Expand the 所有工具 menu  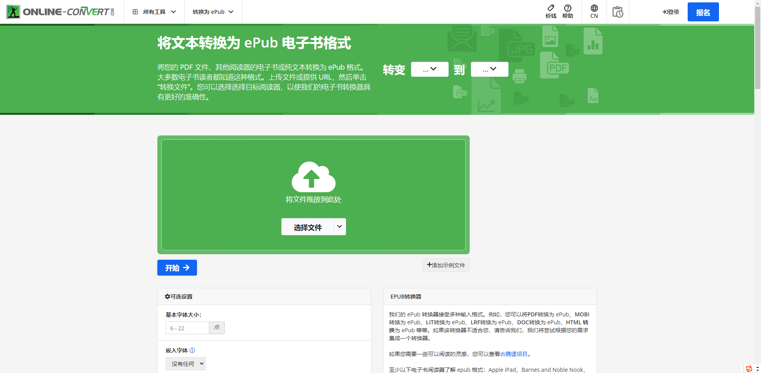tap(154, 12)
